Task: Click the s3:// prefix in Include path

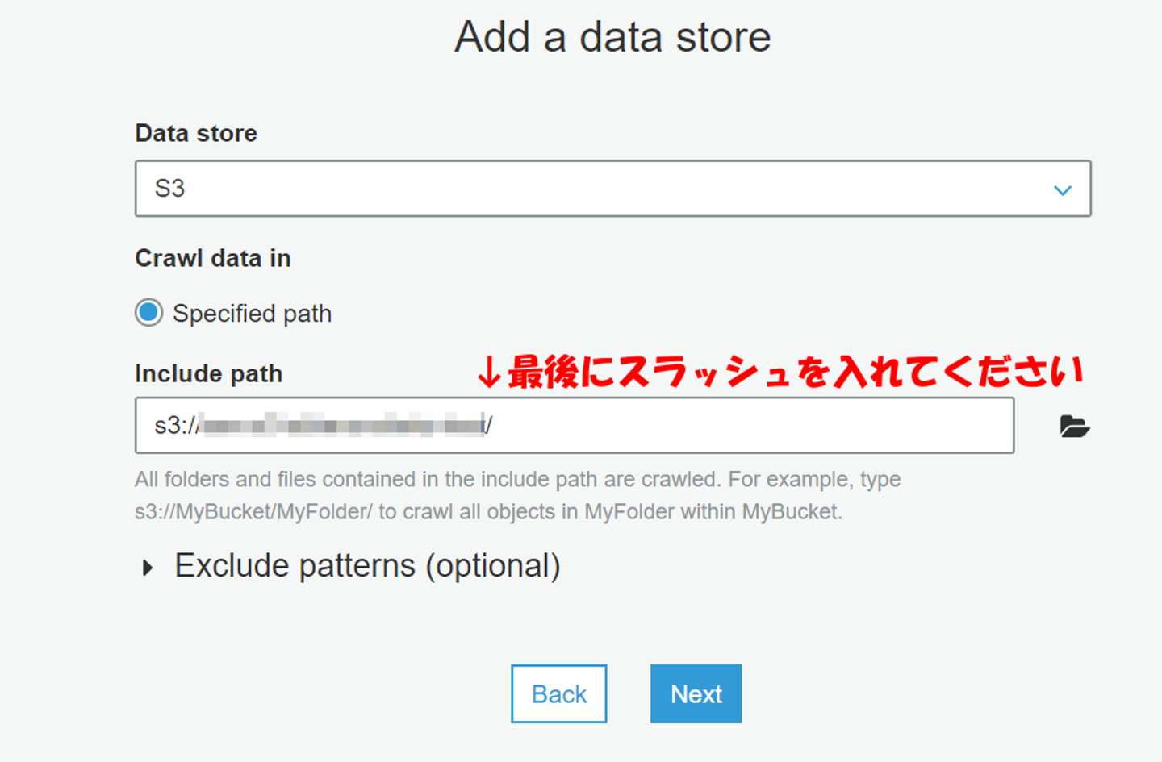Action: tap(175, 425)
